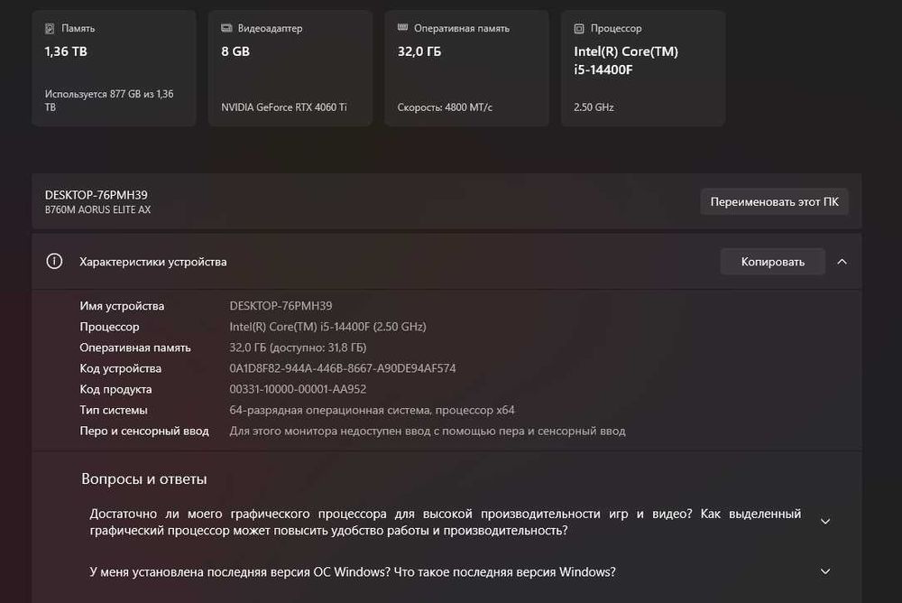Click the Код продукта label
This screenshot has height=603, width=902.
[115, 389]
